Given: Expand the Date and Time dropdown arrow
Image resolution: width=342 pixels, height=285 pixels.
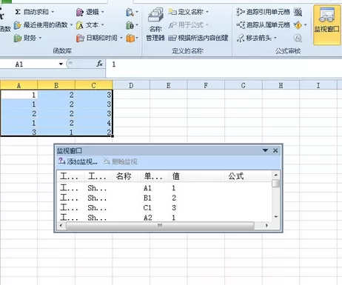Looking at the screenshot, I should (121, 38).
